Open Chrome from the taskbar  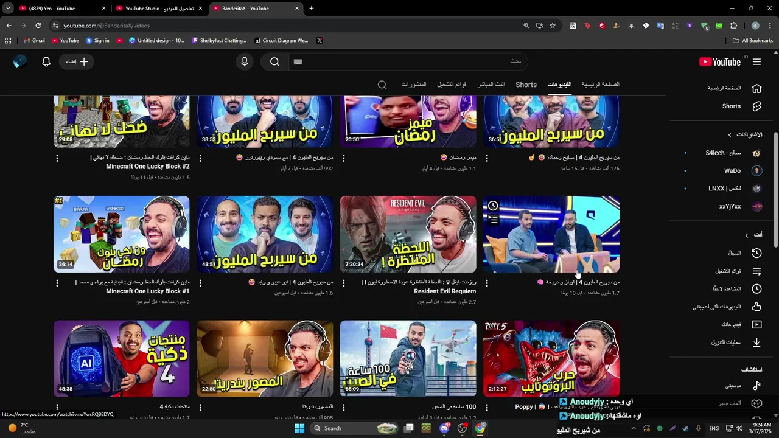coord(480,428)
